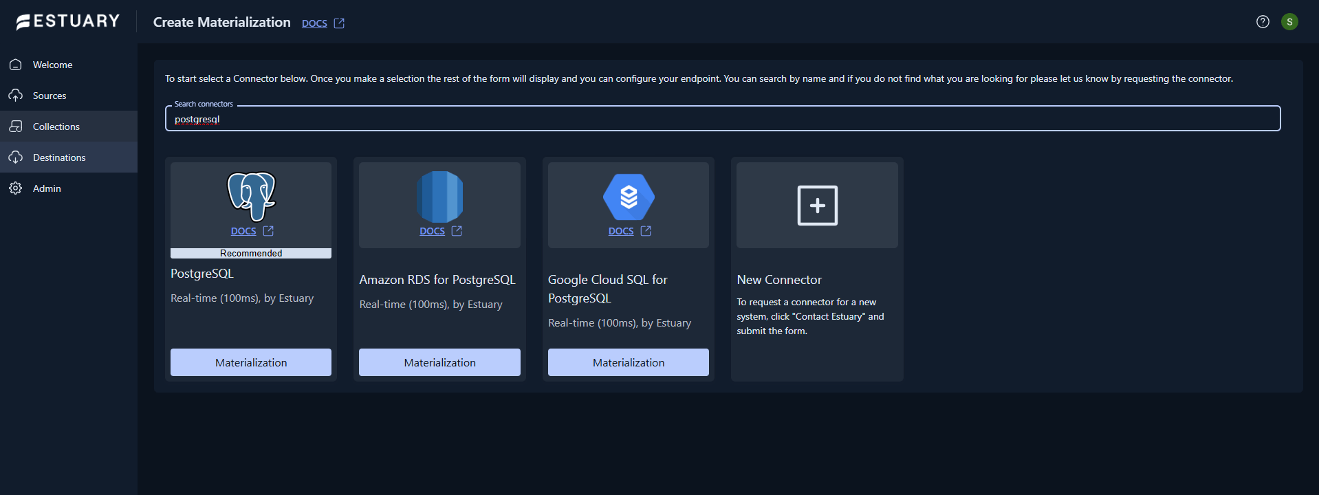Click the Destinations cloud download icon

(16, 157)
